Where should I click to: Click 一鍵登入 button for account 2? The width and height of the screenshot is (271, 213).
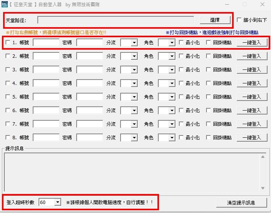tap(252, 56)
